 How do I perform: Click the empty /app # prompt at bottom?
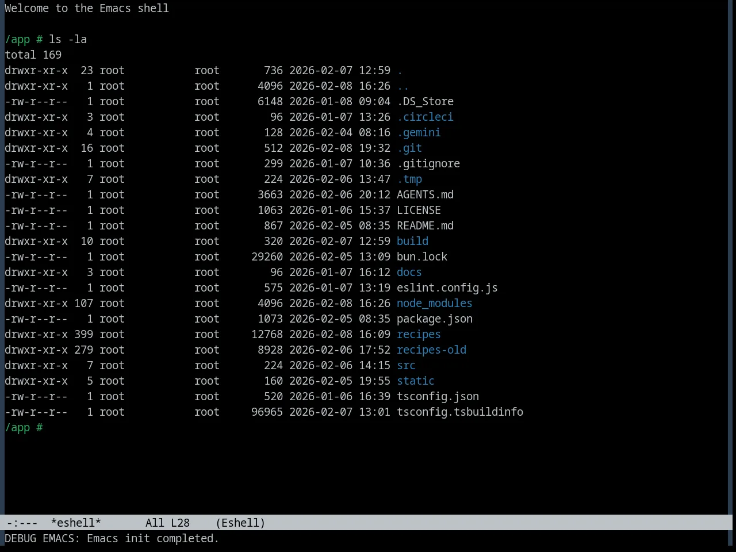24,427
